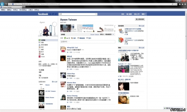Open Find Friends link in Facebook header
187x112 pixels.
click(137, 14)
